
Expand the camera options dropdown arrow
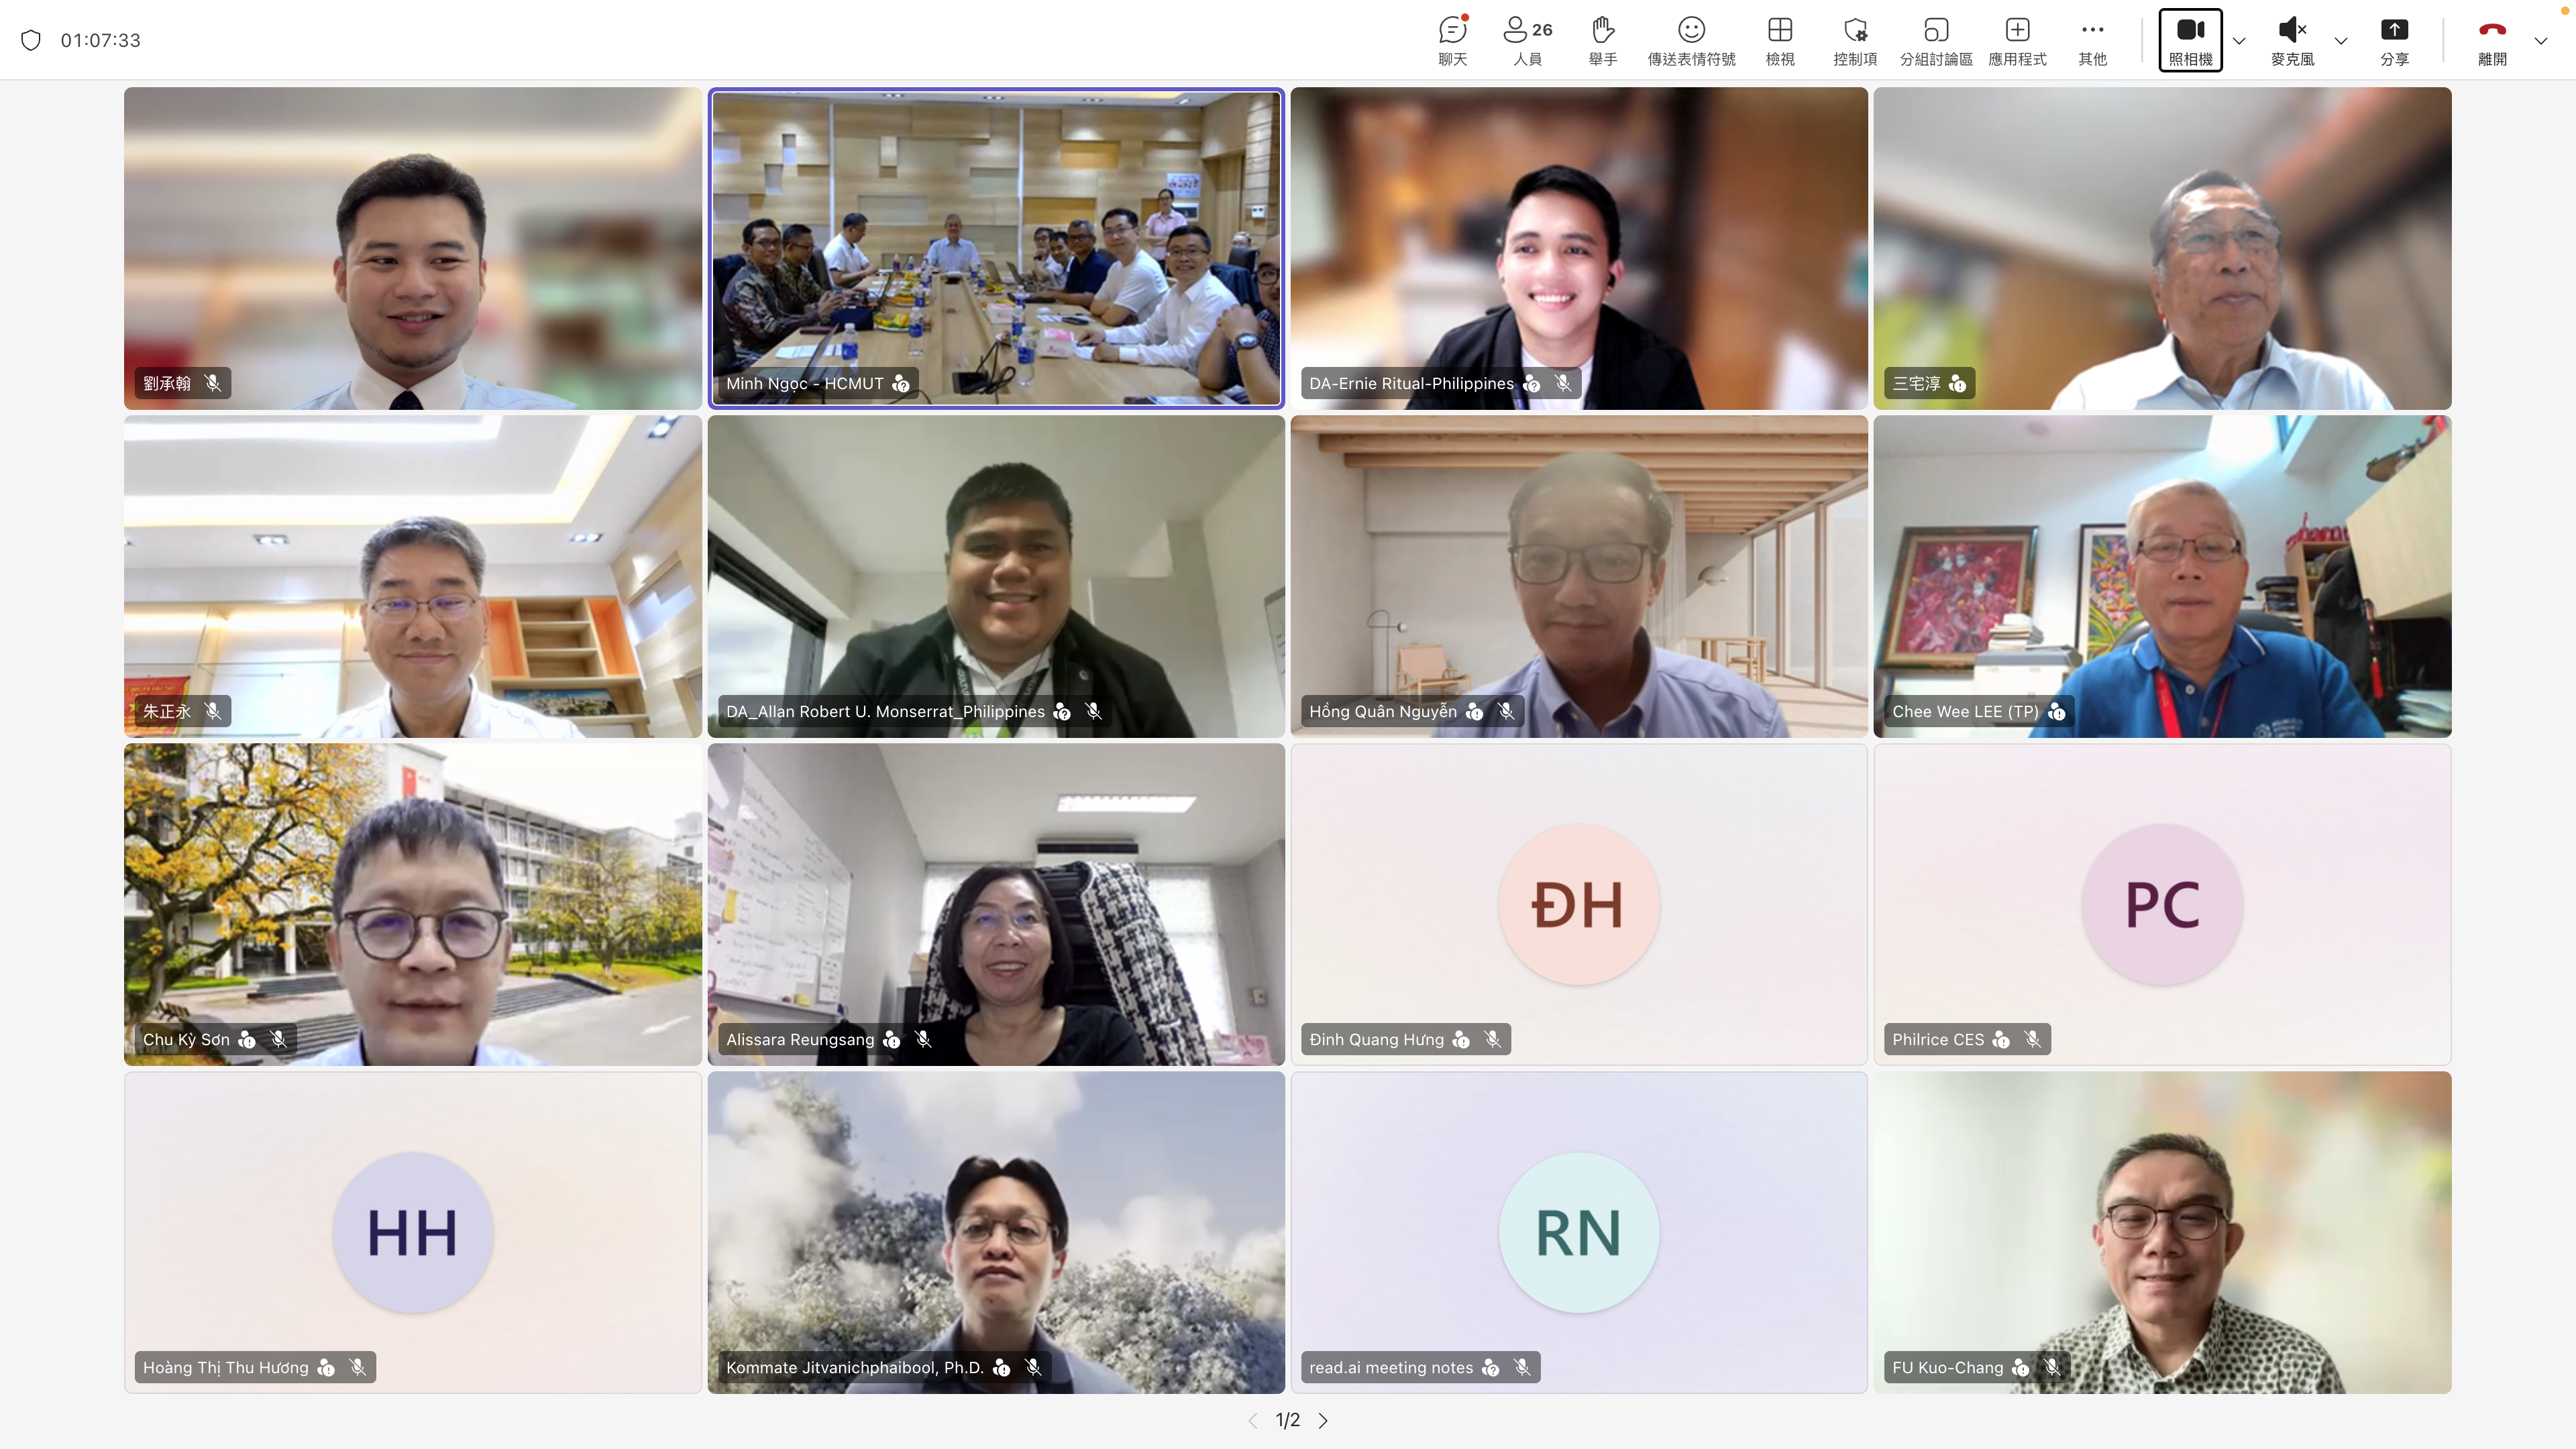[2239, 41]
